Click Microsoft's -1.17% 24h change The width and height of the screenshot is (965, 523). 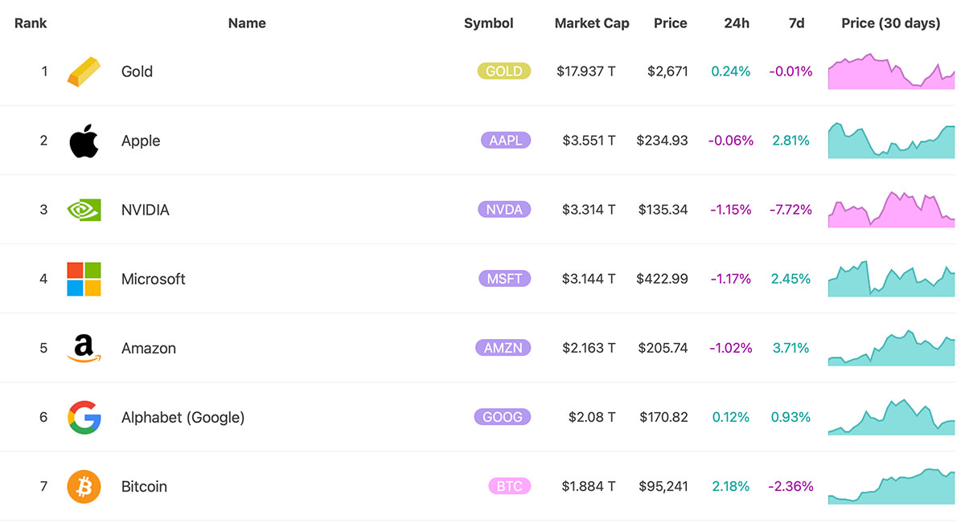point(731,279)
